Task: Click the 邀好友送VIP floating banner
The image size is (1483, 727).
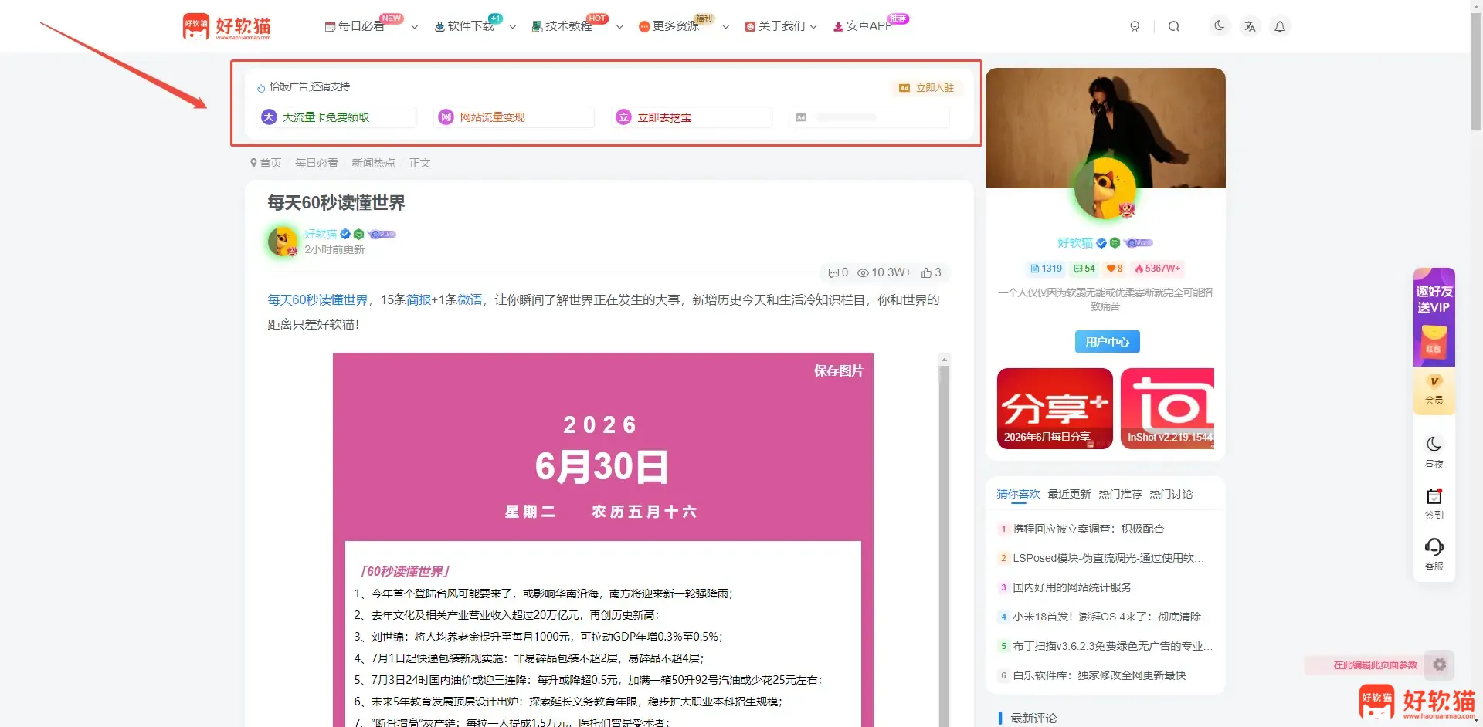Action: point(1434,317)
